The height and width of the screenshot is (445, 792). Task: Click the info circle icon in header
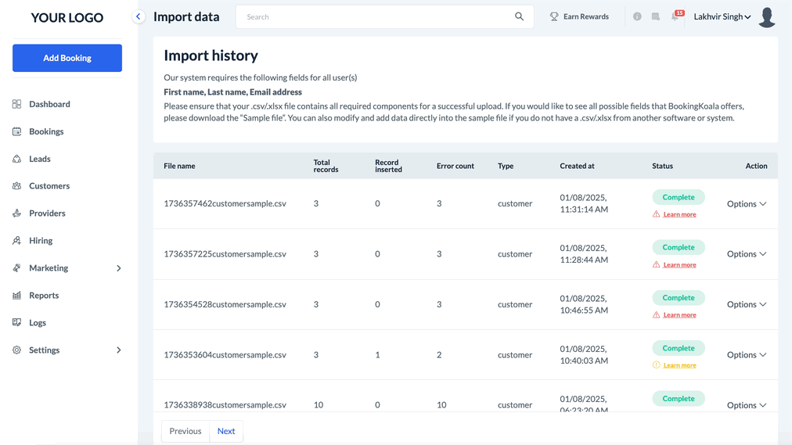point(637,16)
